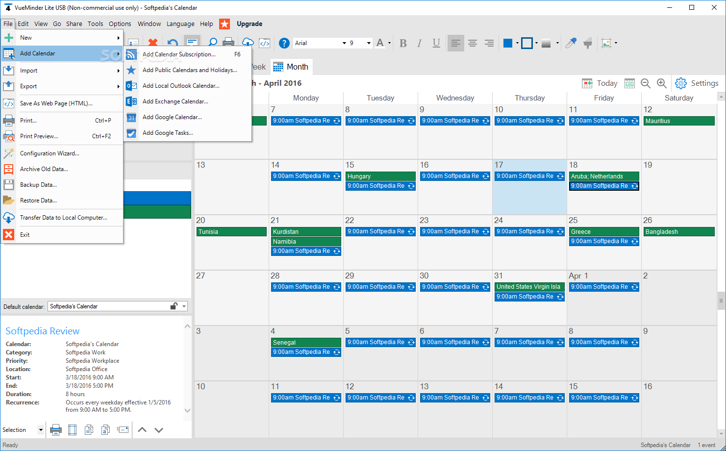Expand the gradient style dropdown arrow
The width and height of the screenshot is (726, 451).
click(x=557, y=43)
